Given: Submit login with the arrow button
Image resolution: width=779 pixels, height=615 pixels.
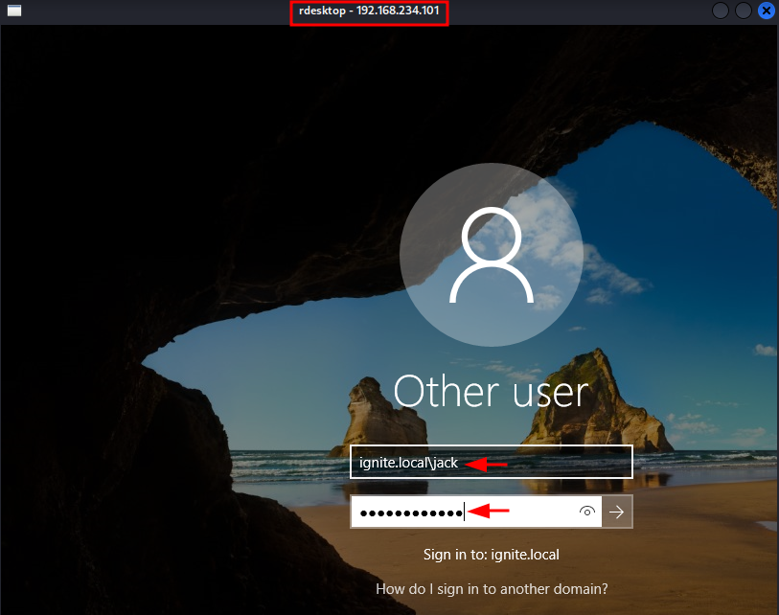Looking at the screenshot, I should pos(617,512).
